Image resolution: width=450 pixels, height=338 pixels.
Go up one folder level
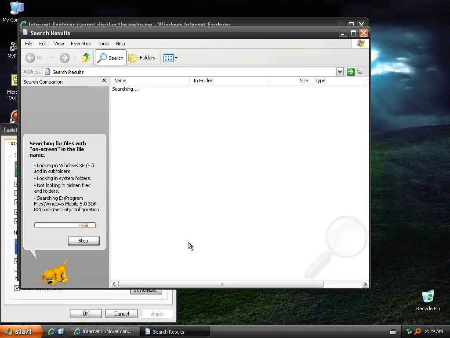(x=86, y=58)
